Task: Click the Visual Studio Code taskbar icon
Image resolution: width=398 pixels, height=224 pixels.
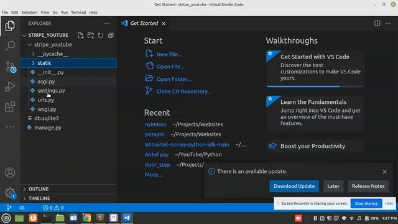Action: [127, 218]
